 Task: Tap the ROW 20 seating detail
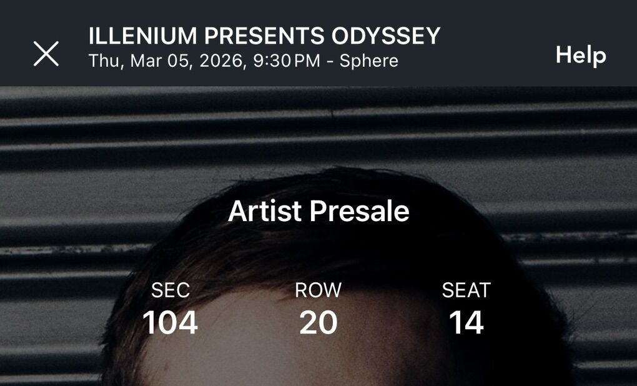pos(318,323)
